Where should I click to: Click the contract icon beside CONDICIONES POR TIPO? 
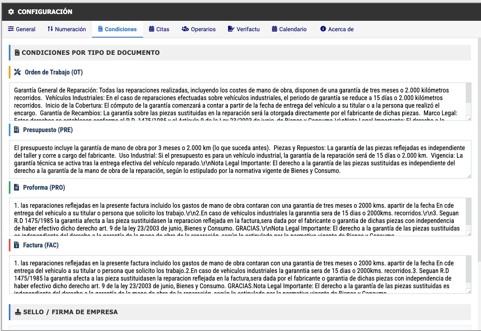(x=17, y=52)
